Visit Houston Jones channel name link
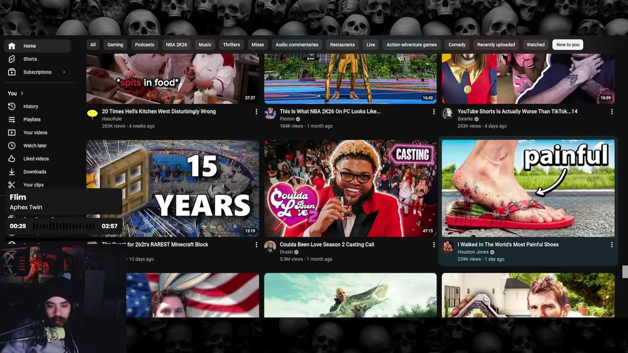The width and height of the screenshot is (628, 353). click(x=473, y=252)
